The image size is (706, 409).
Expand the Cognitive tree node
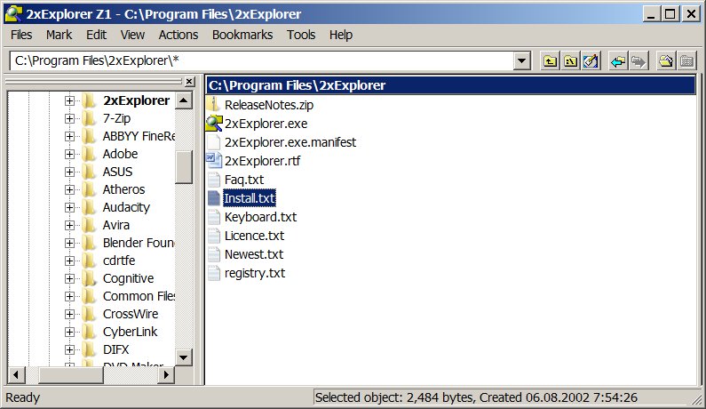69,278
